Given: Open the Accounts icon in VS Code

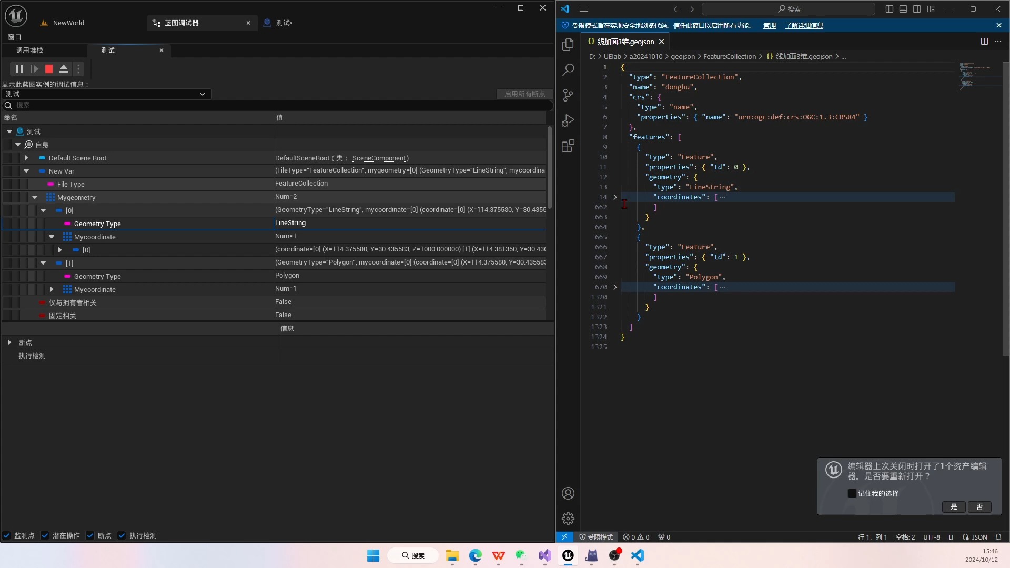Looking at the screenshot, I should pos(568,493).
